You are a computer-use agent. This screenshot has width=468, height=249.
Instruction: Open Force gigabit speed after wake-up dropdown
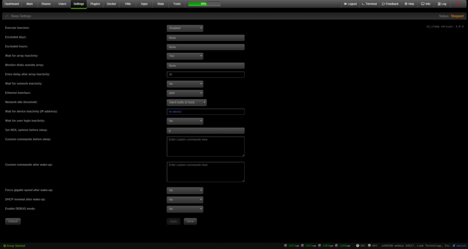coord(185,190)
